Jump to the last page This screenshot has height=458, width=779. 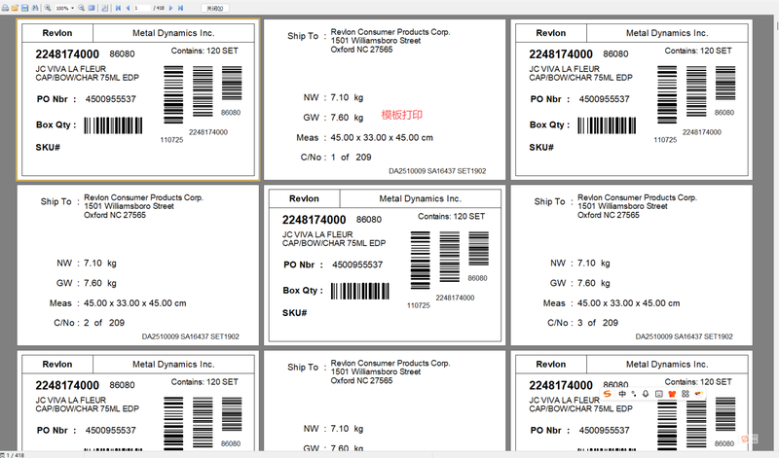(x=180, y=8)
